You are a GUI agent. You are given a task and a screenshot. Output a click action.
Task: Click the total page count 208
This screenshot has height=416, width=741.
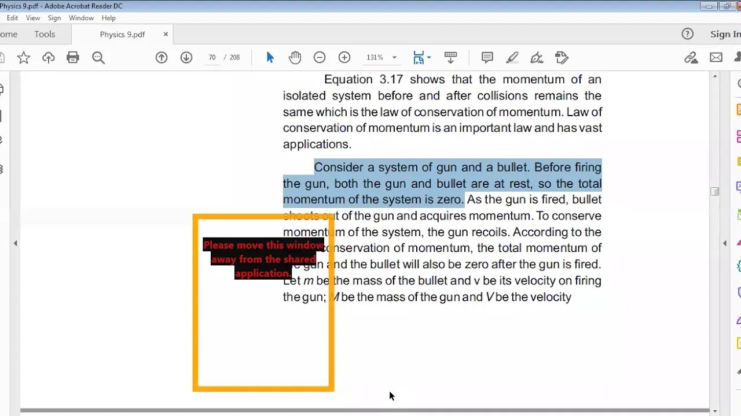point(234,57)
